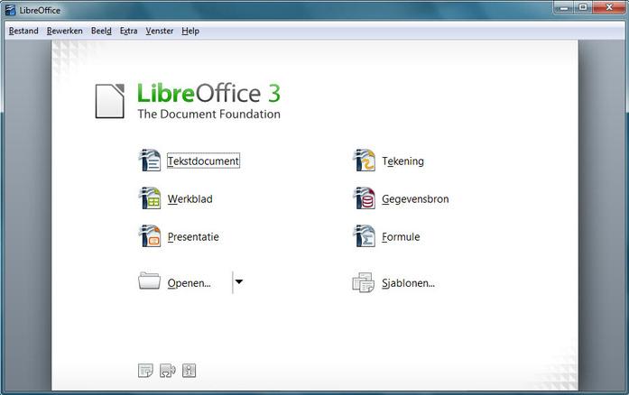Open the Bestand menu
The width and height of the screenshot is (629, 395).
(23, 31)
